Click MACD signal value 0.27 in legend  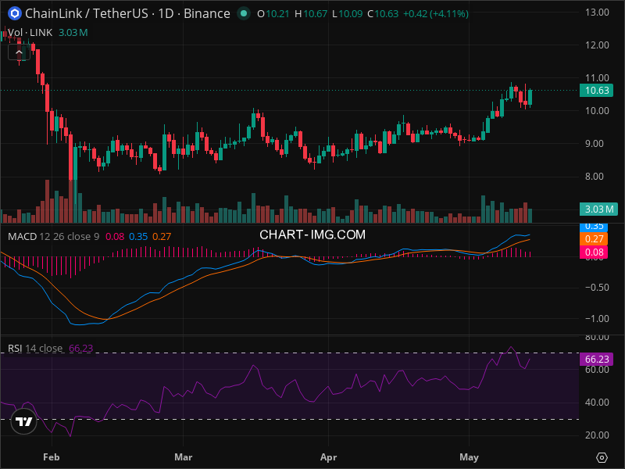point(162,237)
